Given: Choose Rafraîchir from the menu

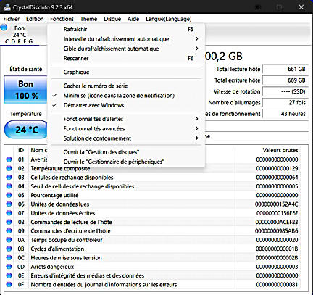Looking at the screenshot, I should pos(126,29).
